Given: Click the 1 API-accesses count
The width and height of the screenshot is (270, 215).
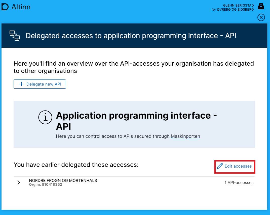Looking at the screenshot, I should click(239, 182).
